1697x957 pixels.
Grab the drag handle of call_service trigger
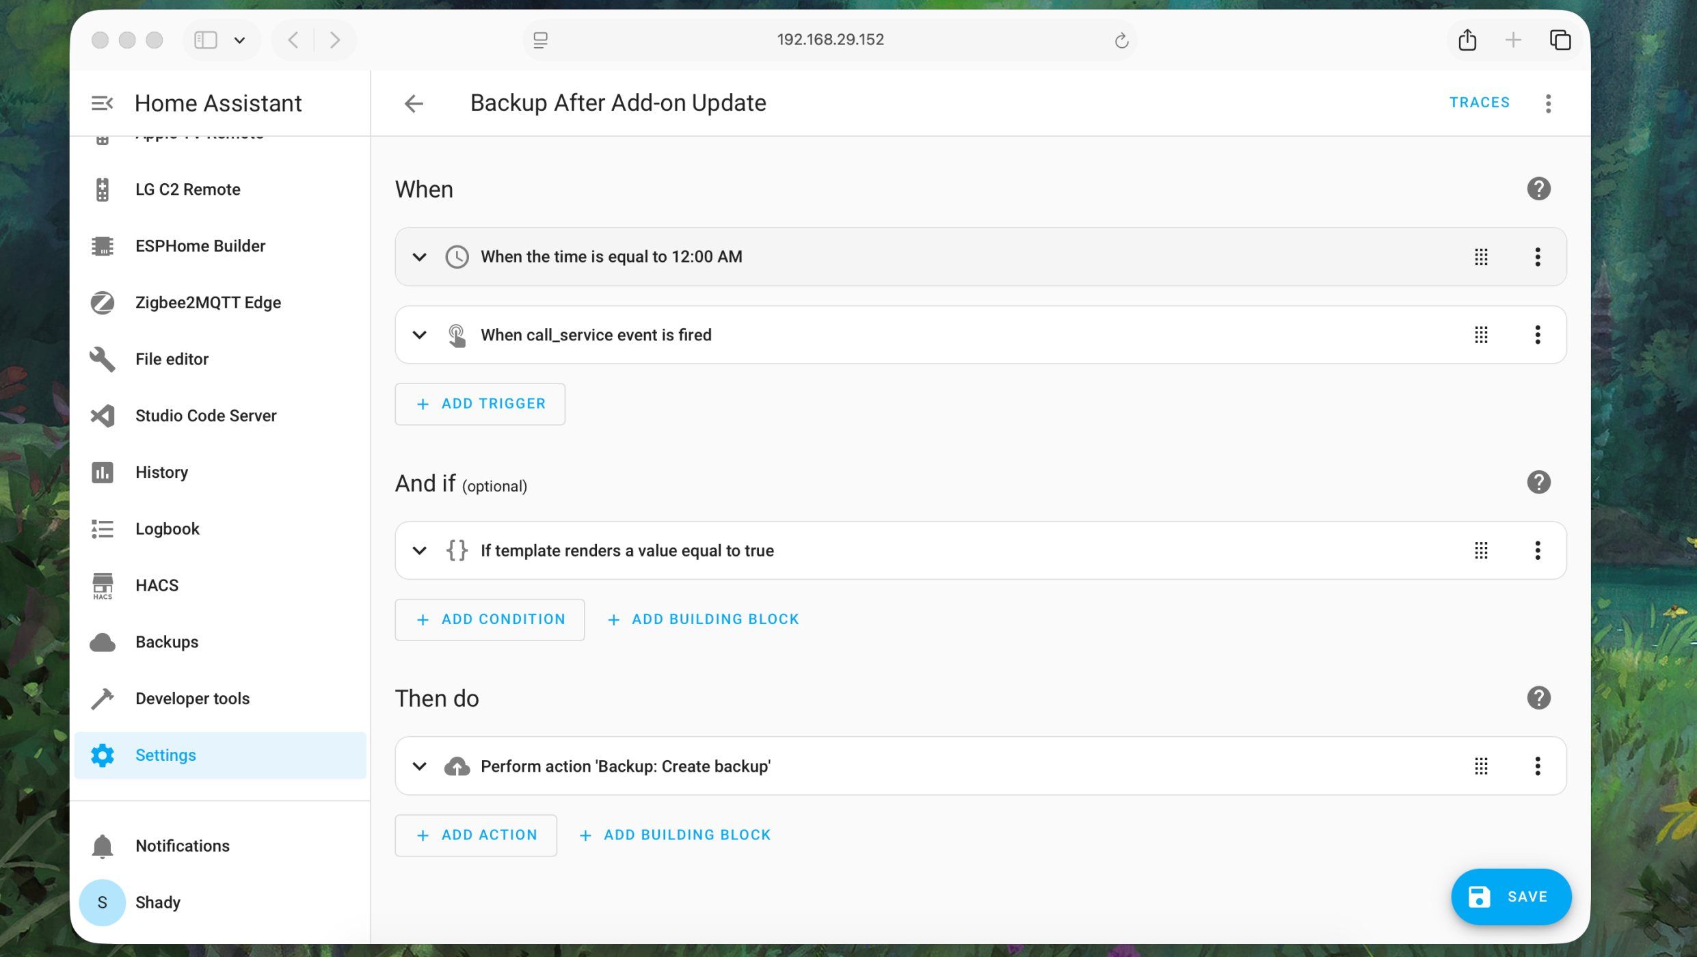1481,335
